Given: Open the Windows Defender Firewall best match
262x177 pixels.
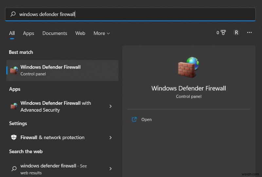Looking at the screenshot, I should 63,70.
